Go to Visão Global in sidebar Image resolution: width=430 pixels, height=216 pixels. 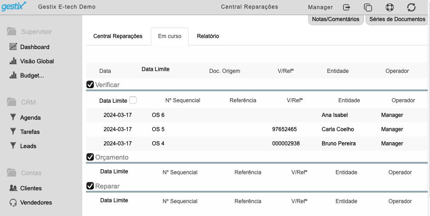pyautogui.click(x=37, y=61)
